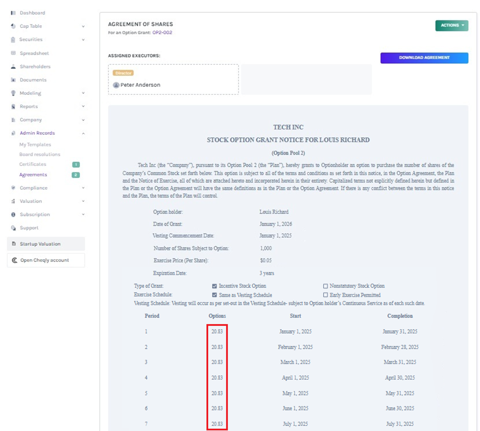Enable the Early Exercise Permitted checkbox

[325, 295]
